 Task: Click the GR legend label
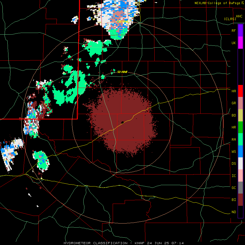(234, 103)
